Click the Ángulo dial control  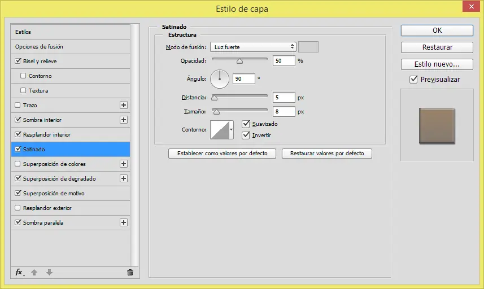point(220,79)
